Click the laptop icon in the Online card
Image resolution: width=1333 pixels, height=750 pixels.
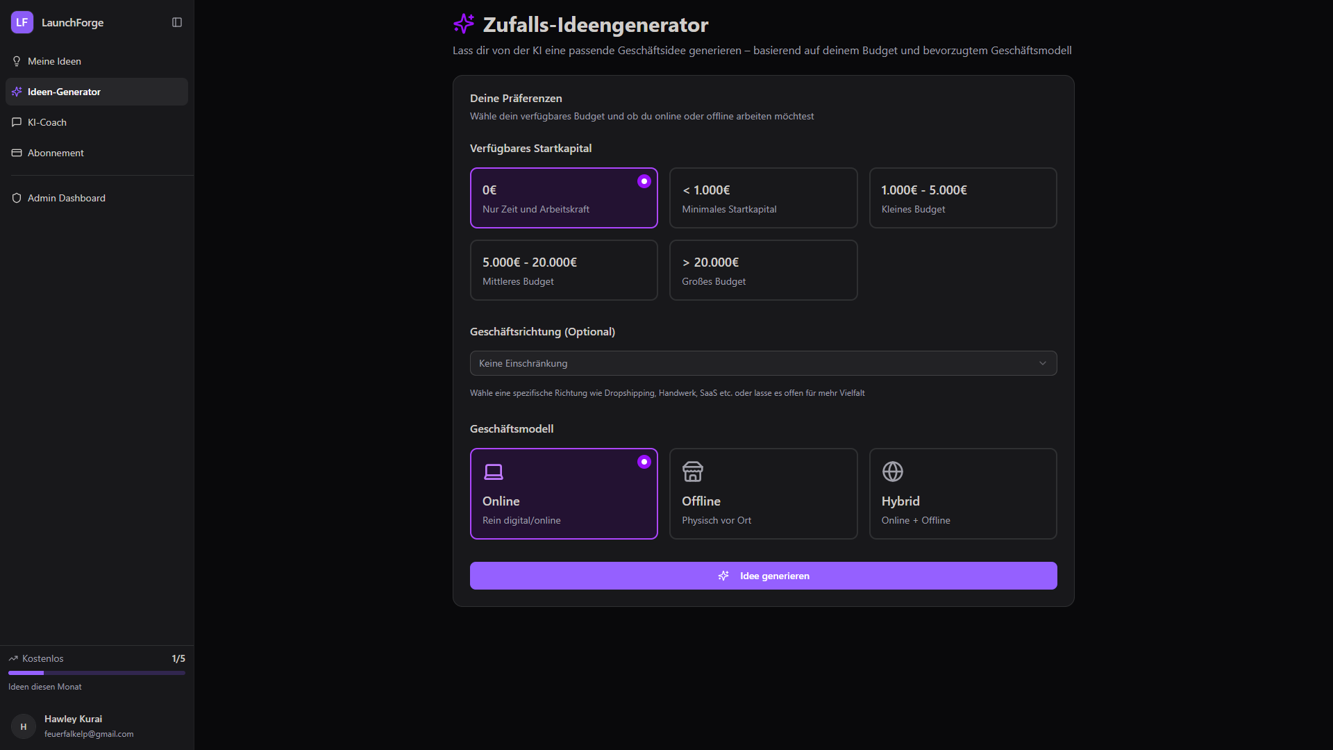point(494,472)
